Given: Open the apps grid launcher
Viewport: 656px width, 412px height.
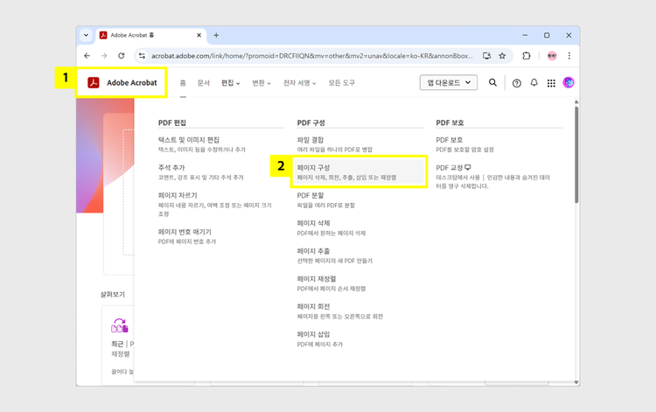Looking at the screenshot, I should (551, 83).
